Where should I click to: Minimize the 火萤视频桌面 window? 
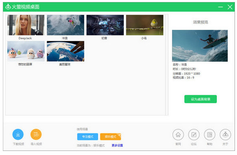(221, 7)
